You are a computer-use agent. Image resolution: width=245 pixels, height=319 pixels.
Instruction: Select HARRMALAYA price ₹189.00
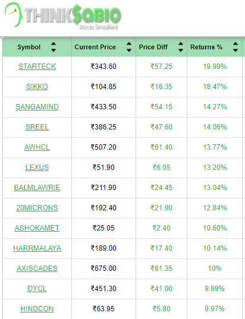click(x=103, y=248)
